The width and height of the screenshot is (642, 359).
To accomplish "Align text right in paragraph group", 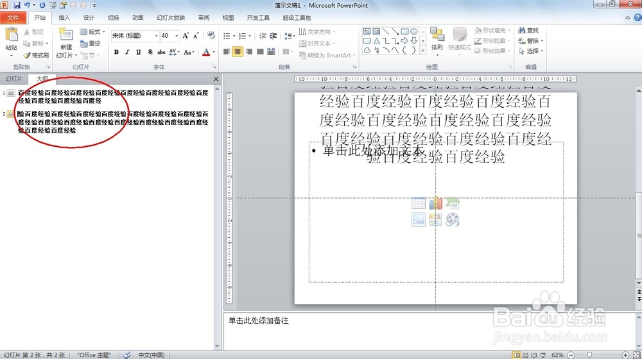I will tap(249, 51).
